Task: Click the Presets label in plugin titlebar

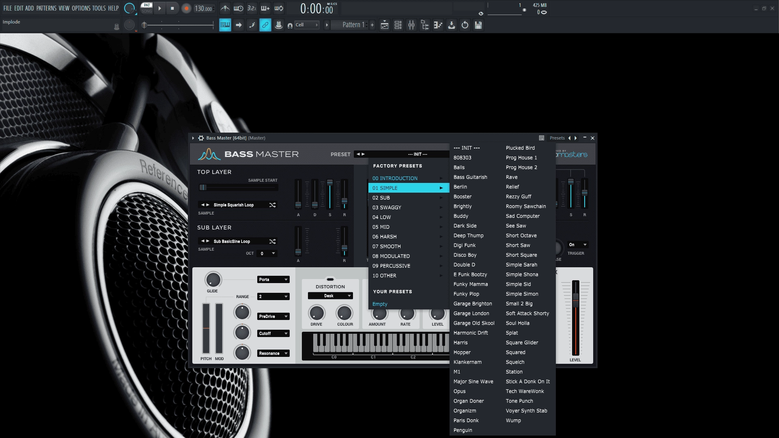Action: [557, 138]
